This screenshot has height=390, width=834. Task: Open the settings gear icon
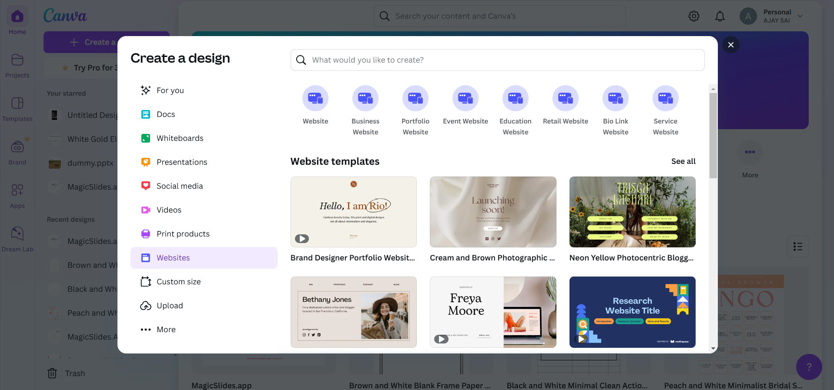click(694, 16)
